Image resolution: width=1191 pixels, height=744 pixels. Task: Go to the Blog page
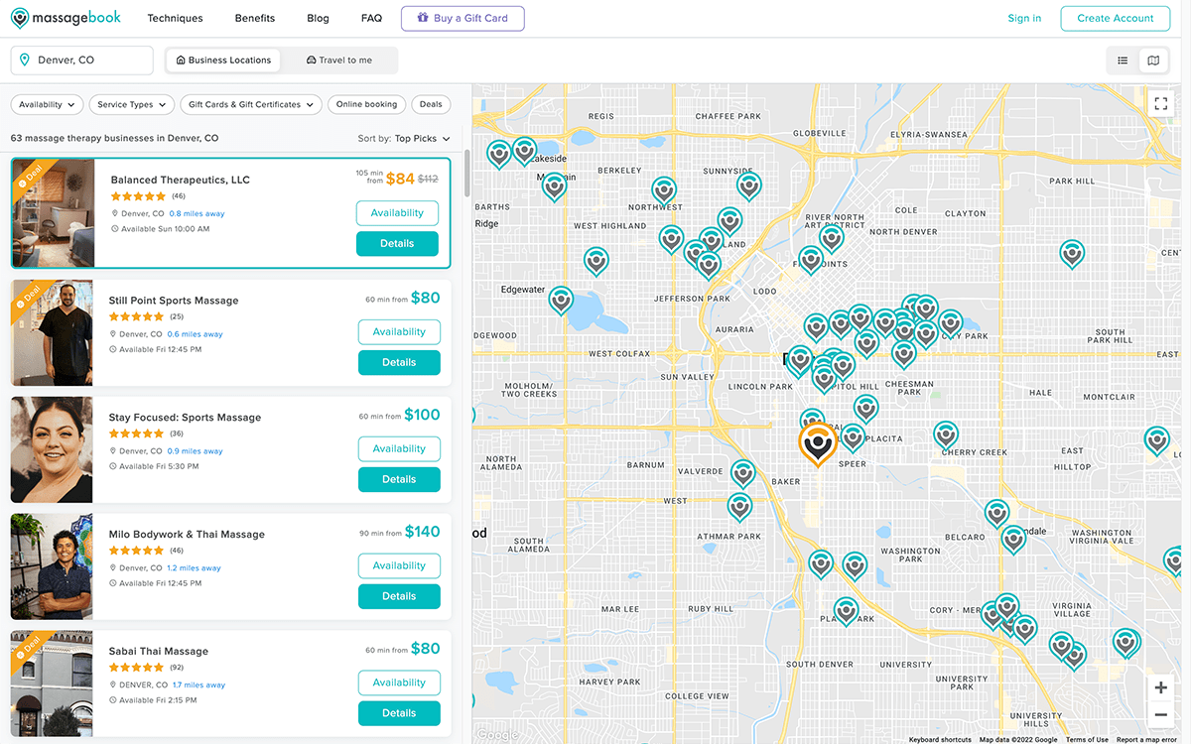click(318, 18)
